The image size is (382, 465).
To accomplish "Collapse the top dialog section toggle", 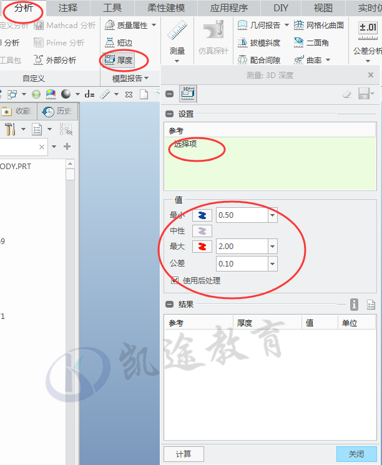I will tap(169, 94).
